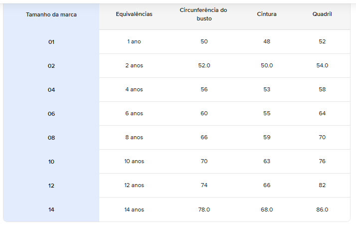Select brand size 04 row label
This screenshot has width=356, height=228.
pos(51,90)
